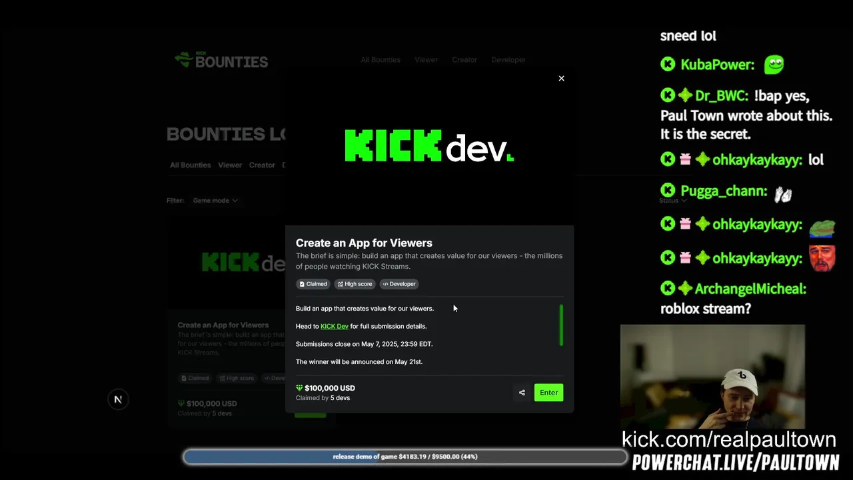Image resolution: width=853 pixels, height=480 pixels.
Task: Click the green diamond badge beside Dr_BWC
Action: click(685, 96)
